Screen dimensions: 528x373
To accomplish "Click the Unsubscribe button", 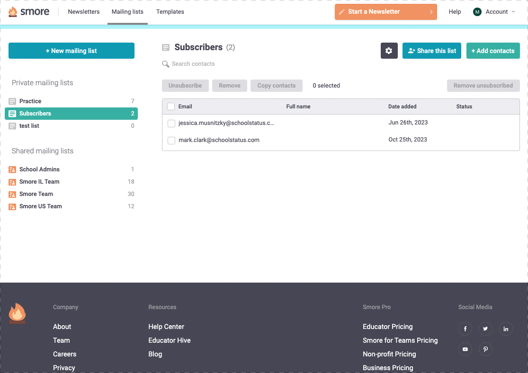I will pyautogui.click(x=185, y=86).
